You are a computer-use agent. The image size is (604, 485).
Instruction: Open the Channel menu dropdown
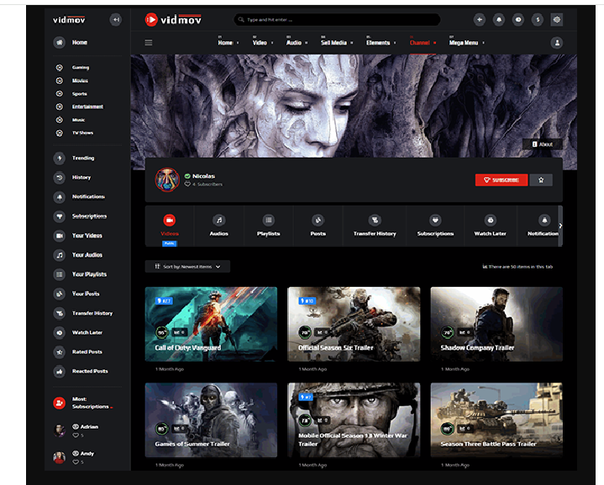click(x=423, y=43)
